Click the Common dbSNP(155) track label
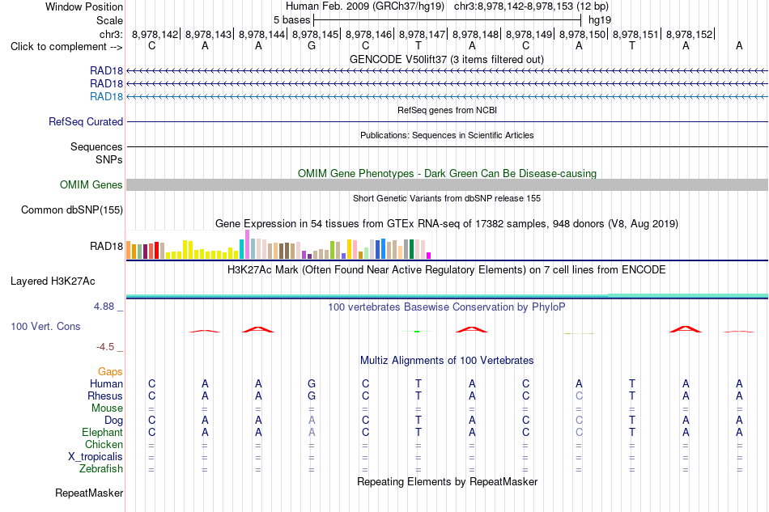The image size is (769, 512). pos(71,209)
